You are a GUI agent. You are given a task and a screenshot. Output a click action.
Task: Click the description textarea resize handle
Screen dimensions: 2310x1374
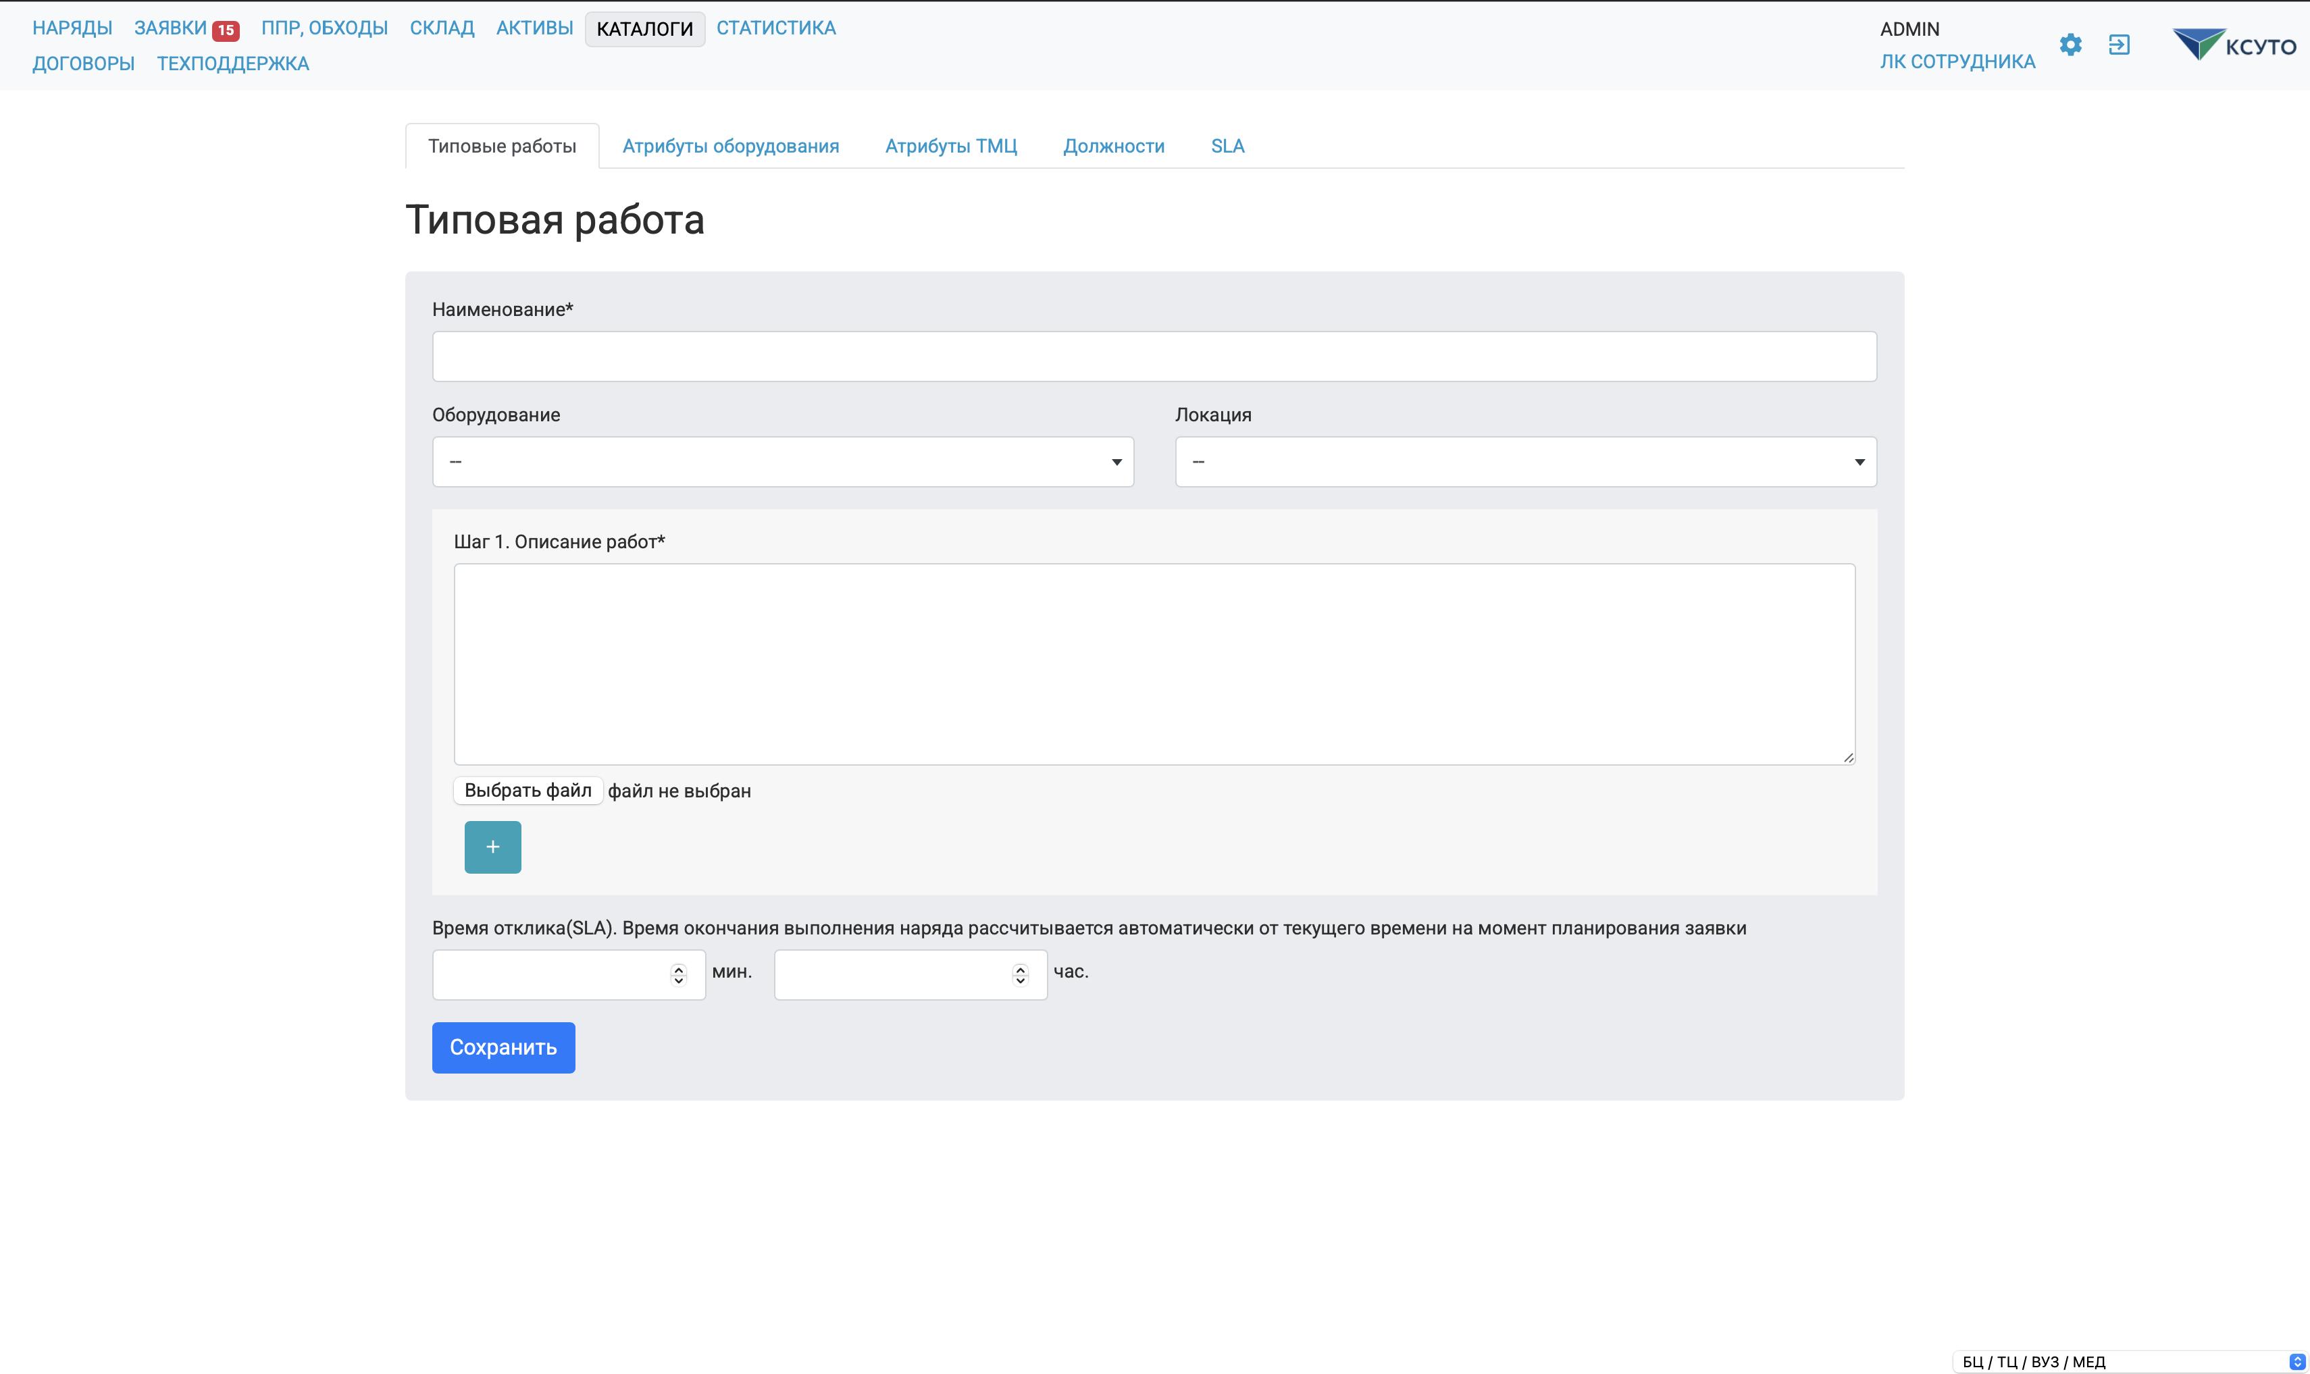(1848, 758)
